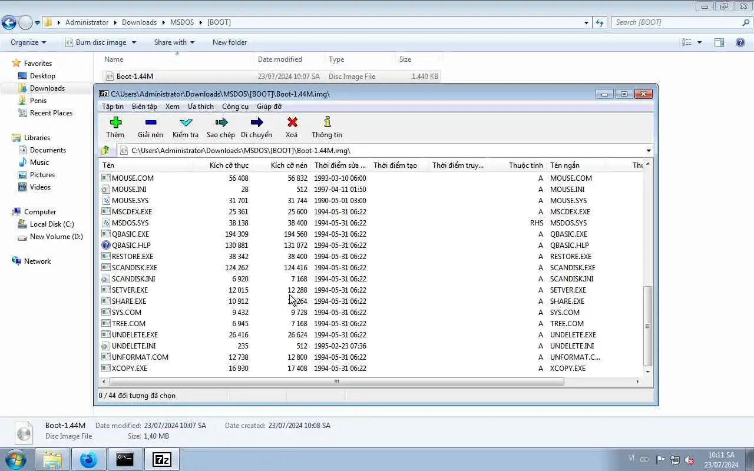Open the Burn disc image dropdown arrow
Image resolution: width=754 pixels, height=471 pixels.
click(x=134, y=42)
